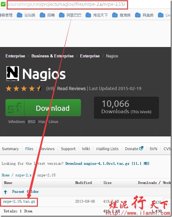Open the Summary tab
Viewport: 172px width, 217px height.
coord(10,149)
